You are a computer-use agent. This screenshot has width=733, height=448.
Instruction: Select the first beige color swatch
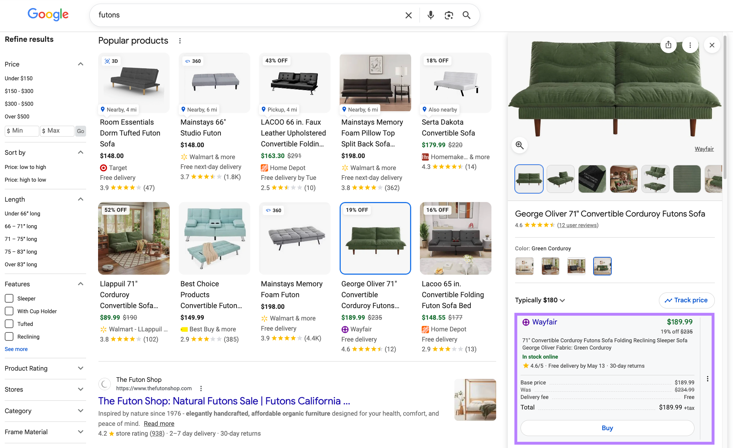point(524,266)
